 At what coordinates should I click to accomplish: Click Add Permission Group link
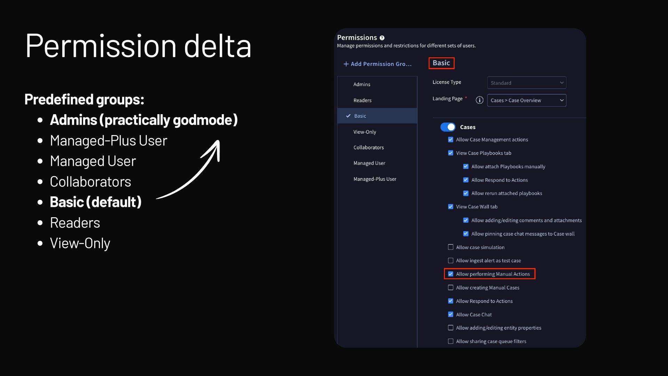[381, 64]
